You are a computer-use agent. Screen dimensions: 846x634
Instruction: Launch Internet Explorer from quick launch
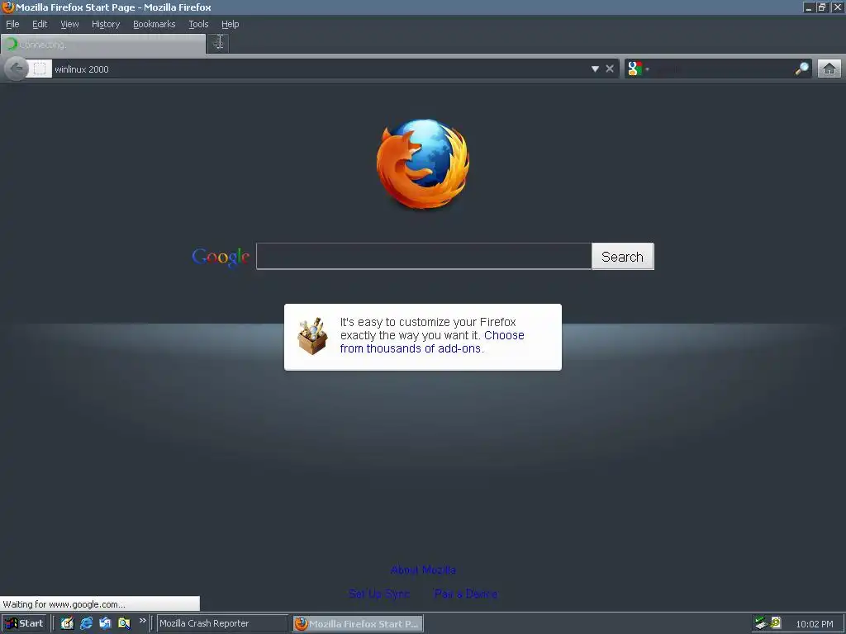[x=86, y=623]
